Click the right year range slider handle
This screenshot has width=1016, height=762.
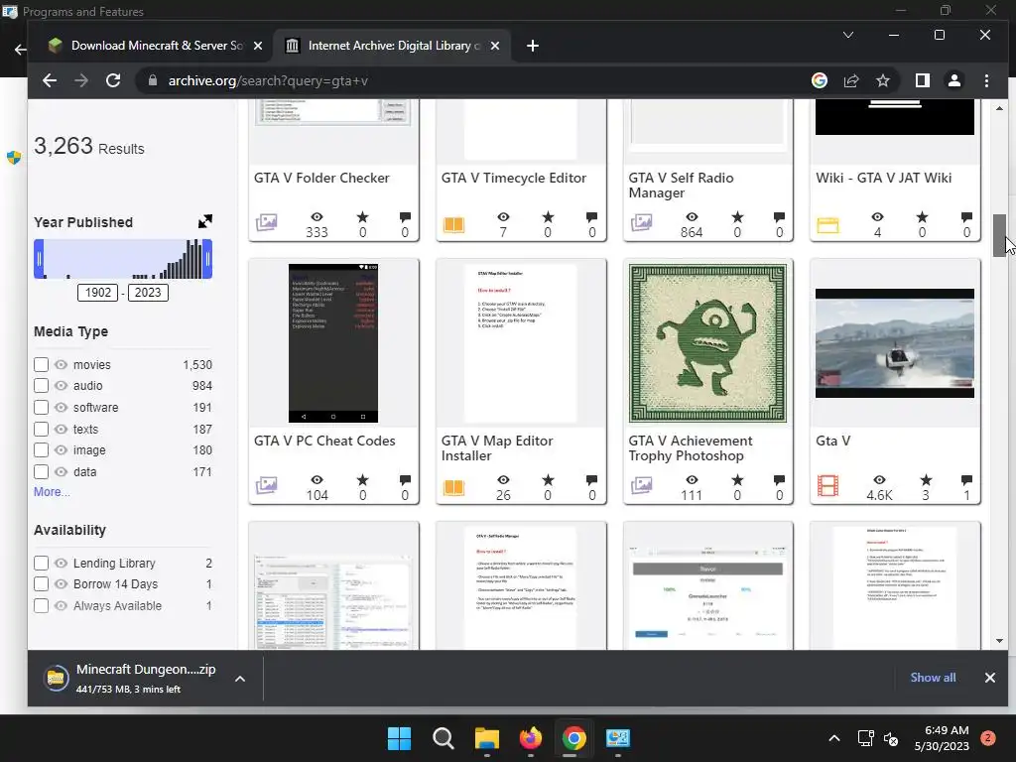(207, 259)
